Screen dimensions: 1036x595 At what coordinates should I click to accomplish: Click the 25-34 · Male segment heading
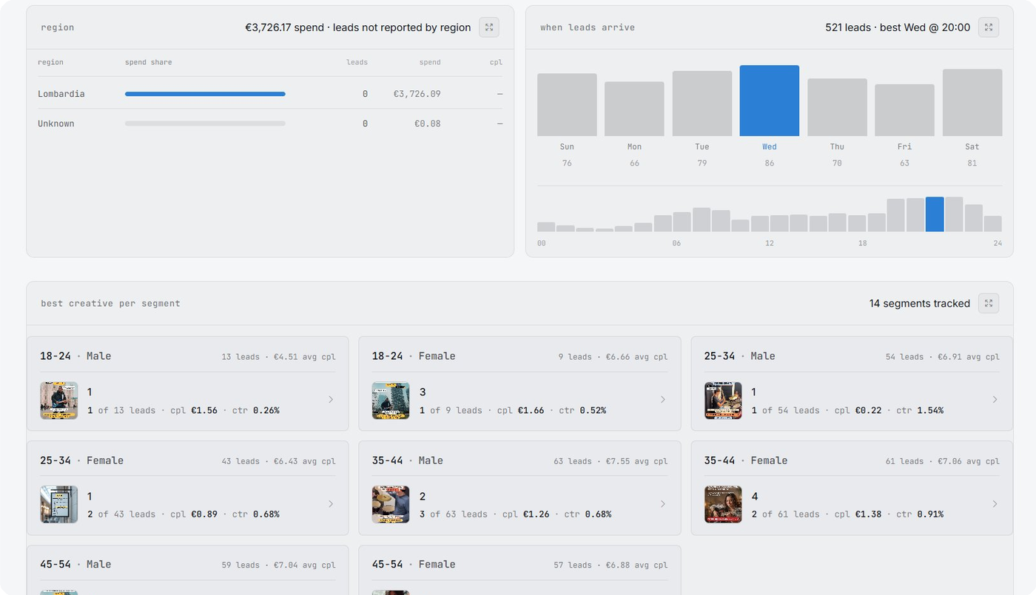coord(740,356)
